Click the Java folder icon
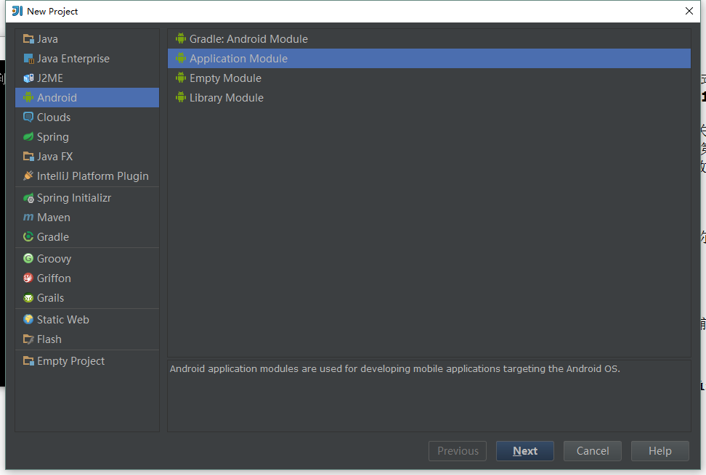706x475 pixels. coord(28,39)
